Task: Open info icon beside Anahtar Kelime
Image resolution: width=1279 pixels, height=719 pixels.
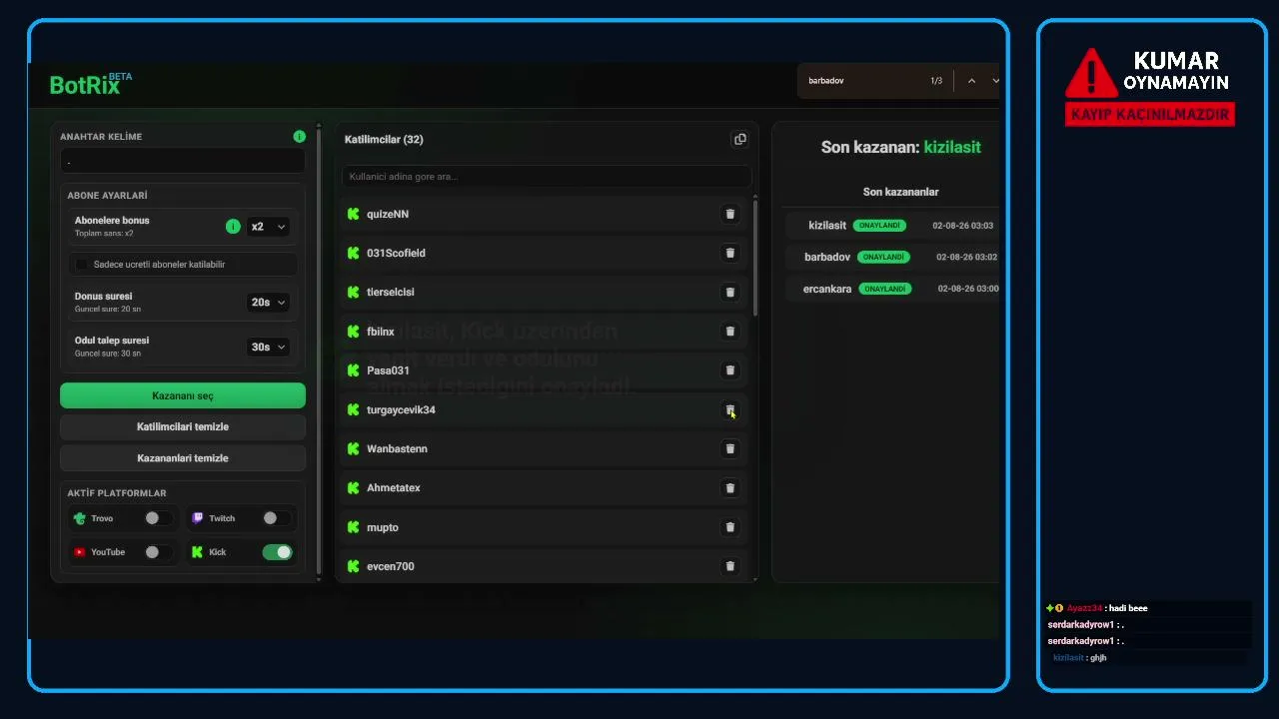Action: pos(299,136)
